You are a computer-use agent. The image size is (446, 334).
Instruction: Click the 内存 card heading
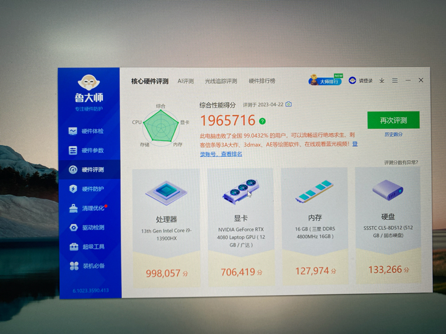coord(315,218)
